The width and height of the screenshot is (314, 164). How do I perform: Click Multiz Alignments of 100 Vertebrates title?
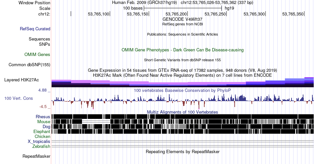(x=182, y=112)
